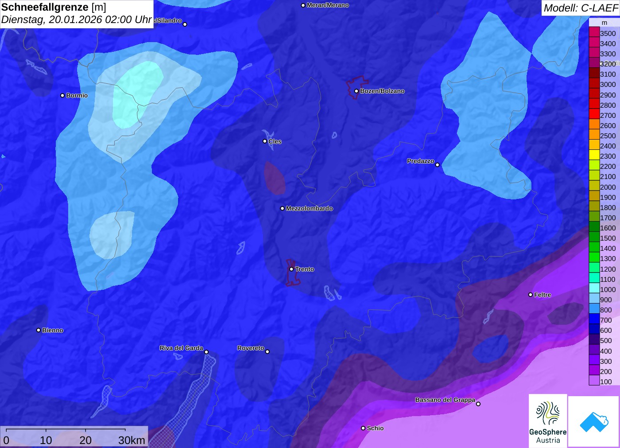Click the 500 legend value
This screenshot has width=620, height=448.
(x=606, y=340)
